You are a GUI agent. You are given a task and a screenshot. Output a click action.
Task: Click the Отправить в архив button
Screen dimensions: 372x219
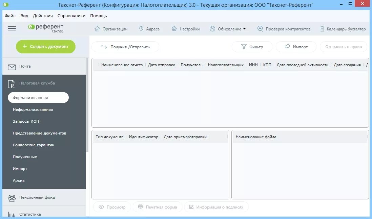[x=343, y=47]
